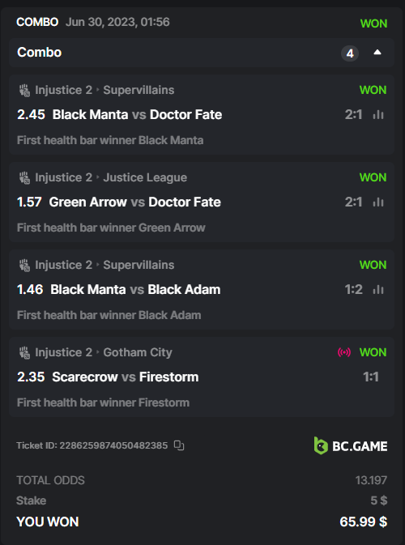Click the live broadcast icon on the Gotham City bet
The height and width of the screenshot is (545, 405).
344,352
